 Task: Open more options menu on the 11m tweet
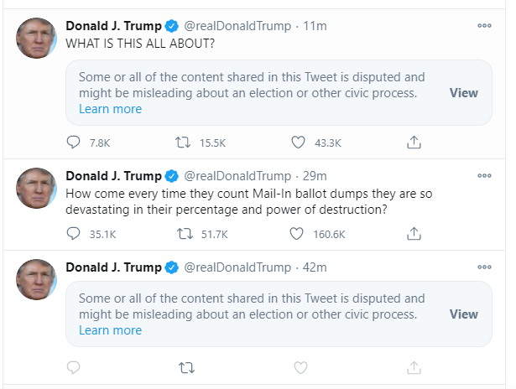pos(484,26)
